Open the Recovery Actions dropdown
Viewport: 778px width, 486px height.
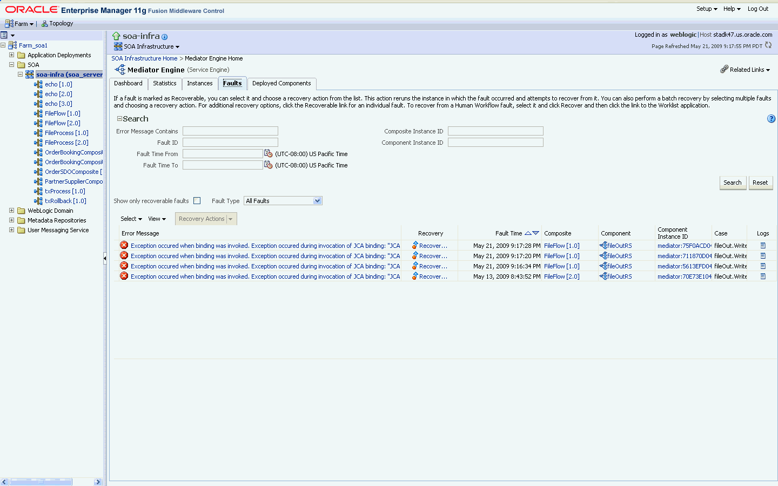pyautogui.click(x=231, y=219)
